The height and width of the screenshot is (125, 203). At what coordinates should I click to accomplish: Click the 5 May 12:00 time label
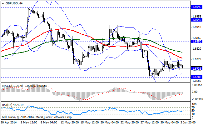pyautogui.click(x=29, y=122)
